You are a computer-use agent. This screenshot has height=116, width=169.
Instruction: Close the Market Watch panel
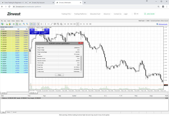[x=28, y=27]
